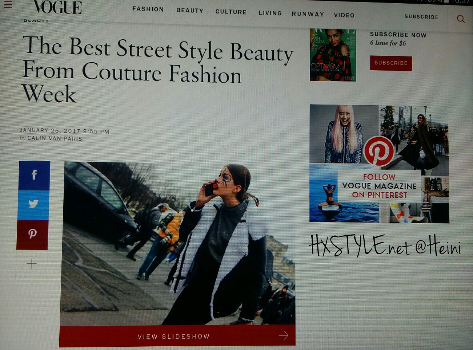Navigate to the Culture section
The height and width of the screenshot is (350, 473).
click(x=231, y=12)
